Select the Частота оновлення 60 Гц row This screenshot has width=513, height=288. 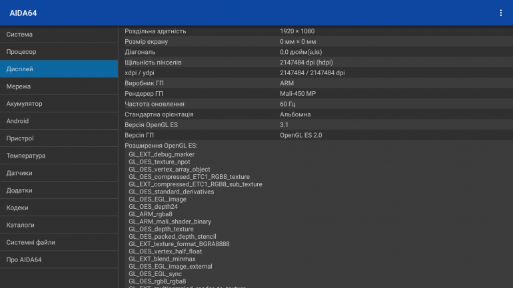pyautogui.click(x=315, y=104)
